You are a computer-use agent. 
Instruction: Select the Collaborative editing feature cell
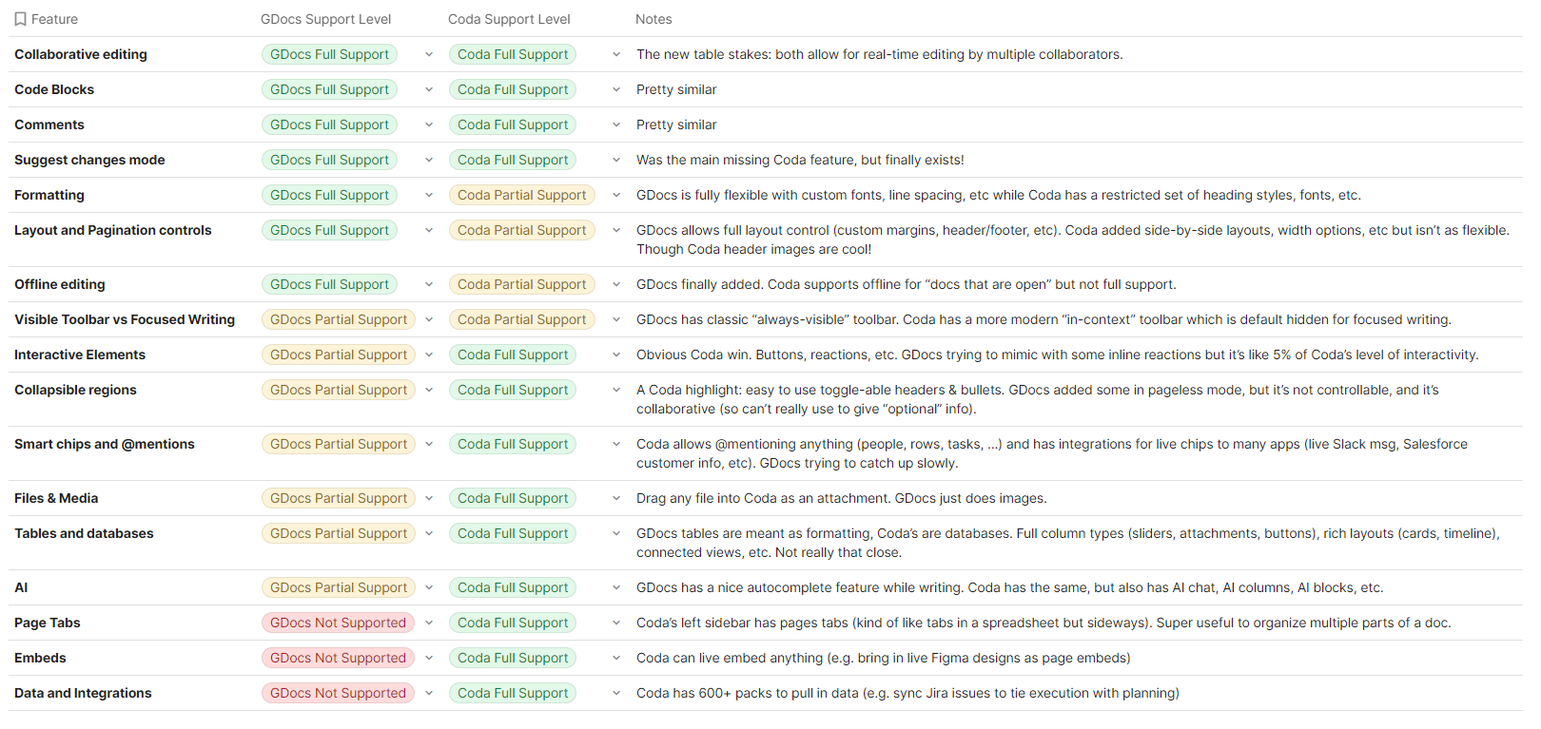pyautogui.click(x=81, y=54)
